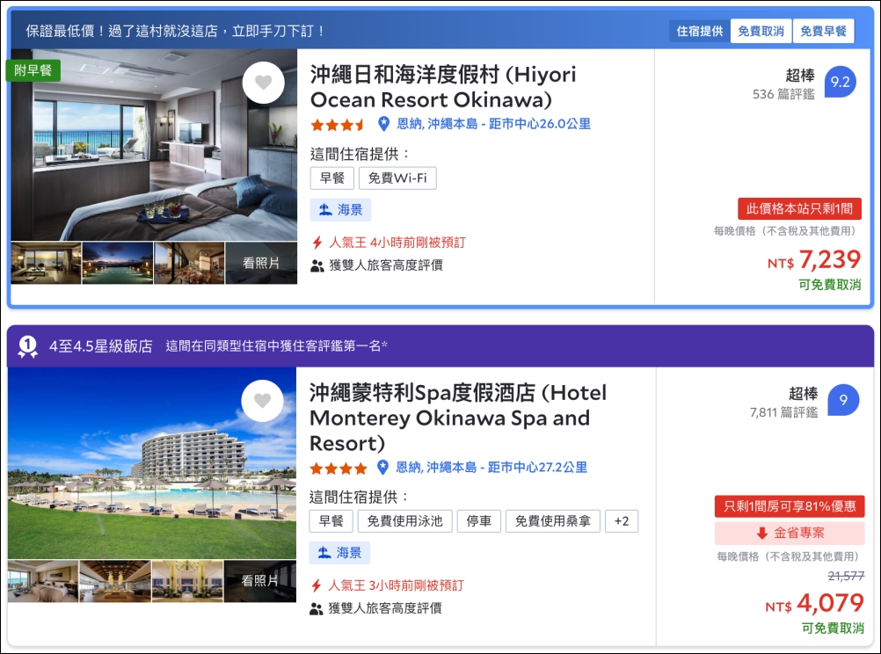This screenshot has width=881, height=654.
Task: Open the Hotel Monterey guest room thumbnail
Action: [43, 581]
